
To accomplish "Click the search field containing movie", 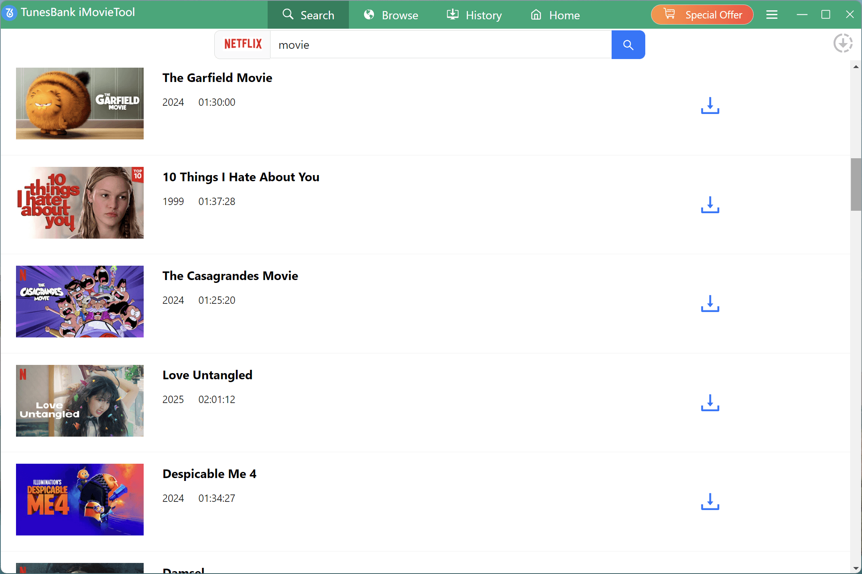I will (441, 45).
